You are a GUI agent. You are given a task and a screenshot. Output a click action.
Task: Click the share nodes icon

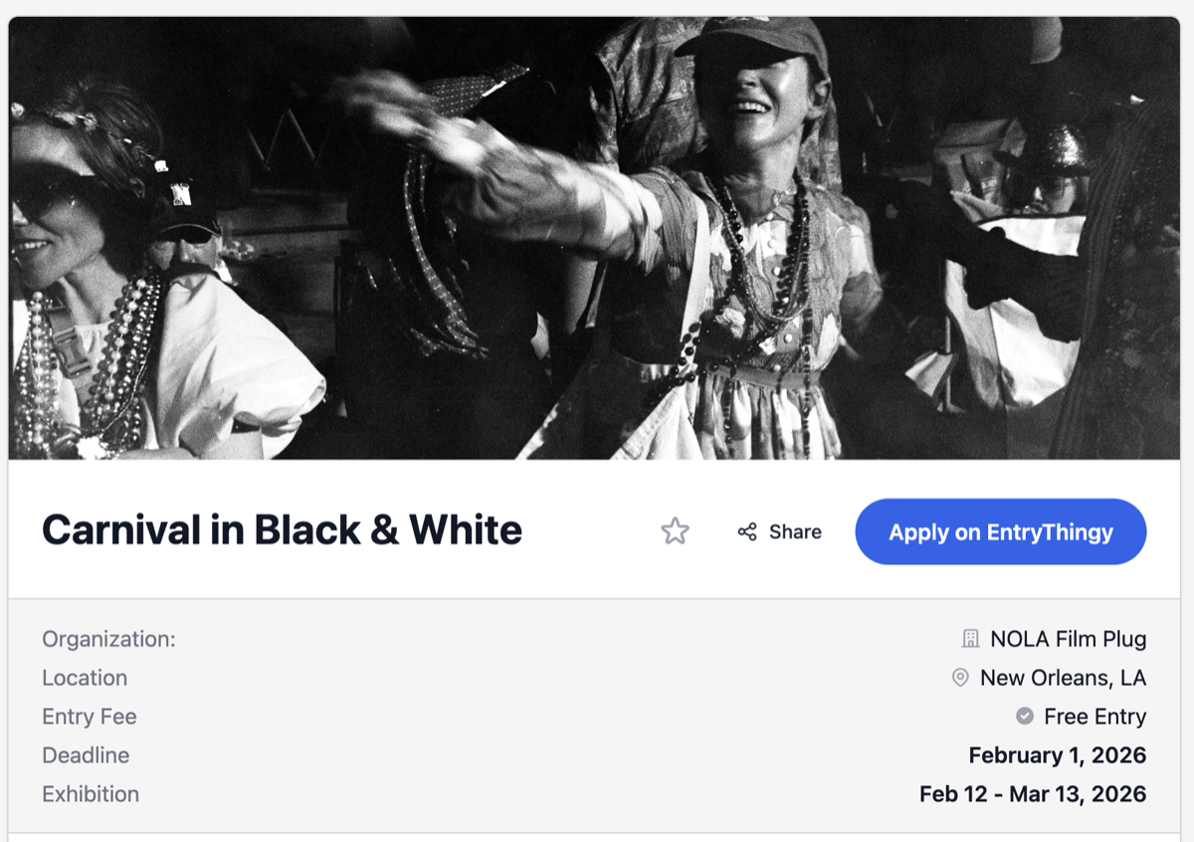pyautogui.click(x=747, y=531)
